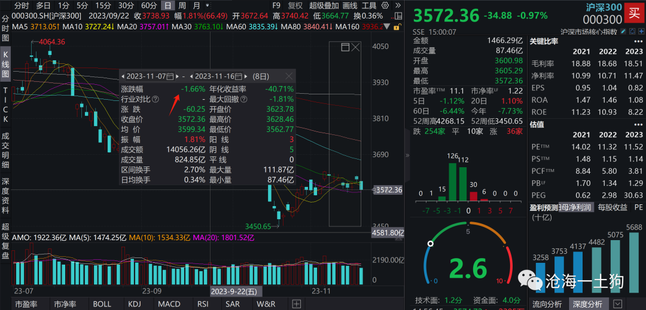Click start date field 2023-11-07
This screenshot has width=646, height=310.
pyautogui.click(x=150, y=76)
